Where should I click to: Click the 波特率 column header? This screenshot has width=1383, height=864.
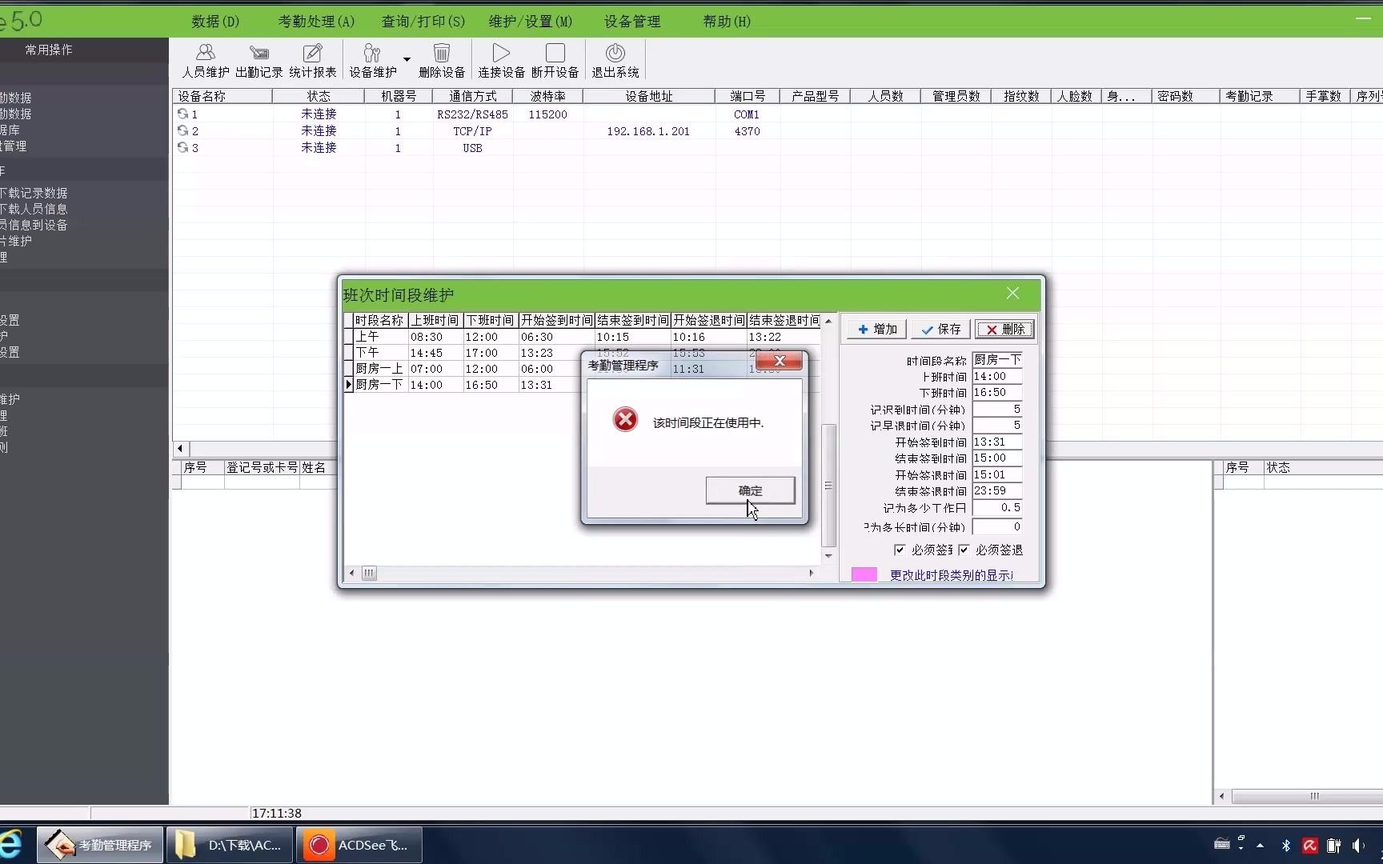tap(547, 96)
